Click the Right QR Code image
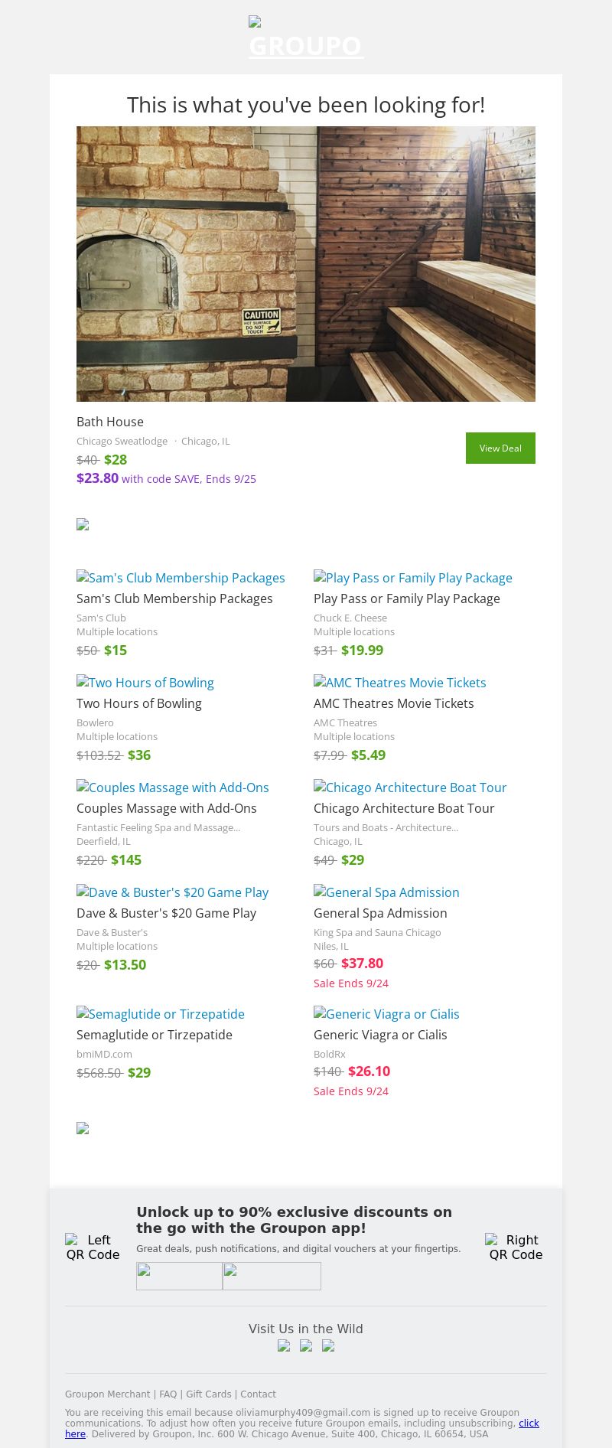The height and width of the screenshot is (1448, 612). (516, 1247)
